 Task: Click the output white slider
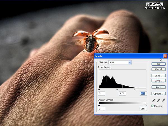146,105
